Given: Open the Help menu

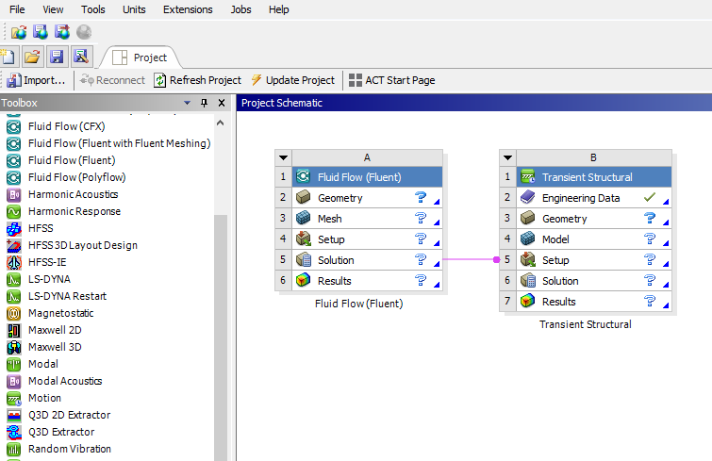Looking at the screenshot, I should pyautogui.click(x=278, y=9).
